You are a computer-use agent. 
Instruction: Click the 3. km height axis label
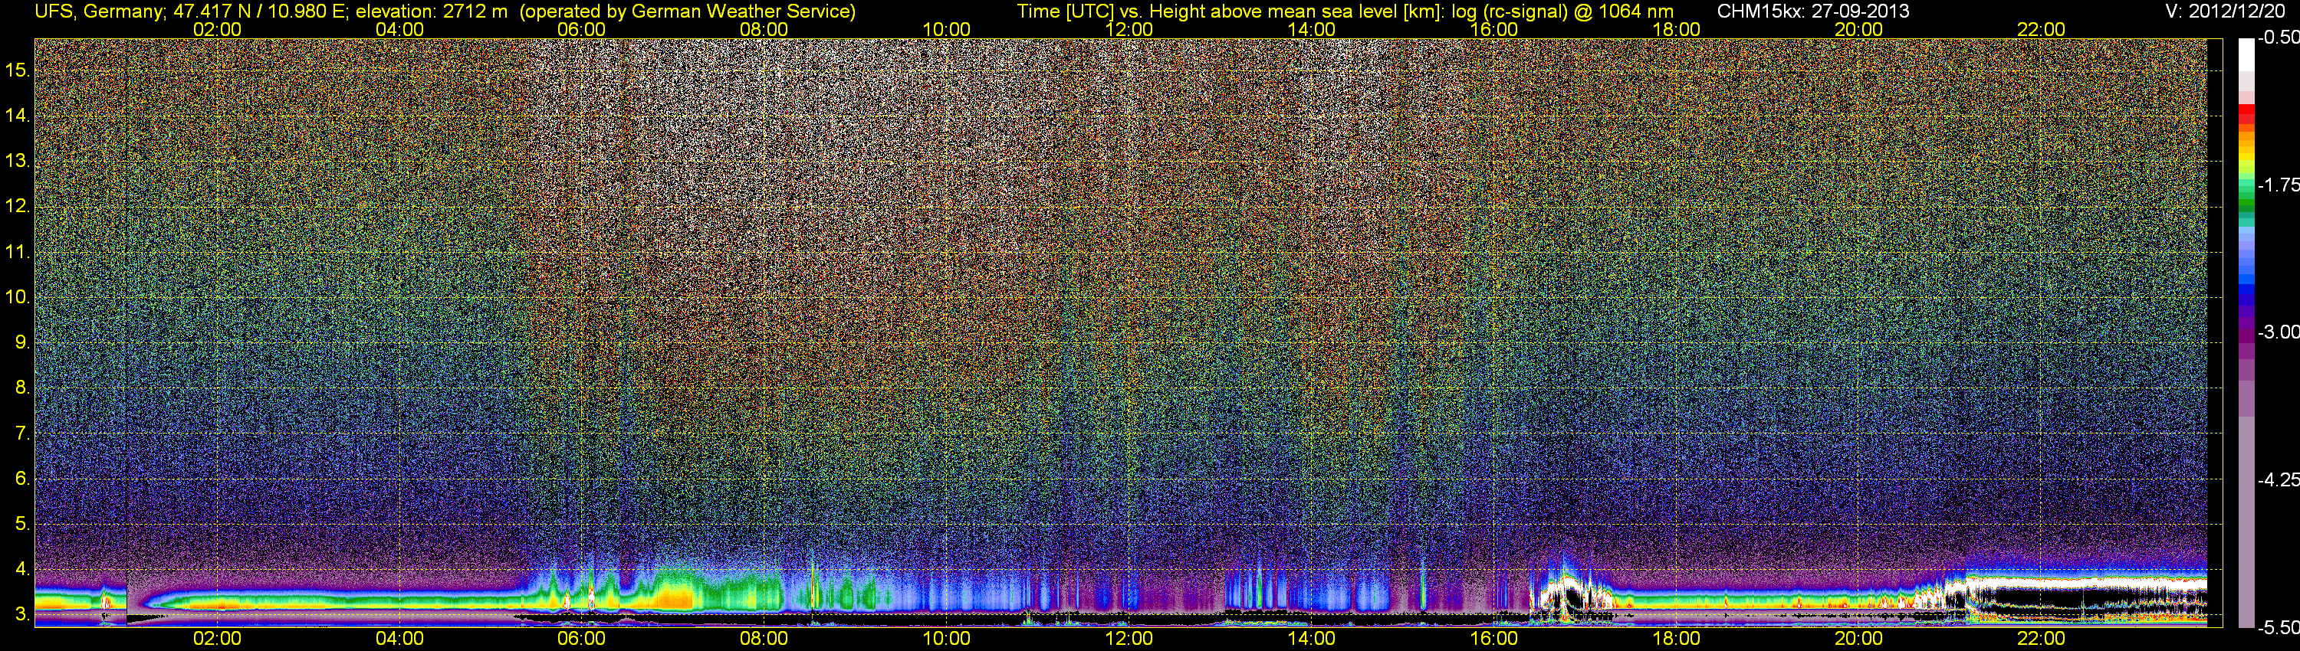[22, 614]
